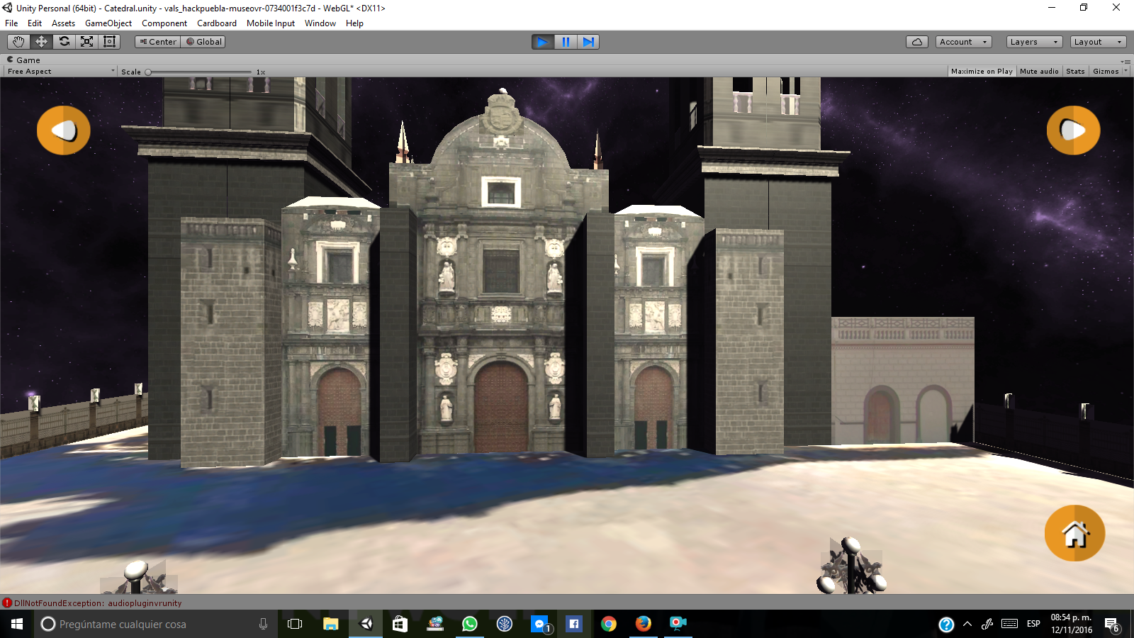Open the Help menu
The height and width of the screenshot is (638, 1134).
coord(354,23)
